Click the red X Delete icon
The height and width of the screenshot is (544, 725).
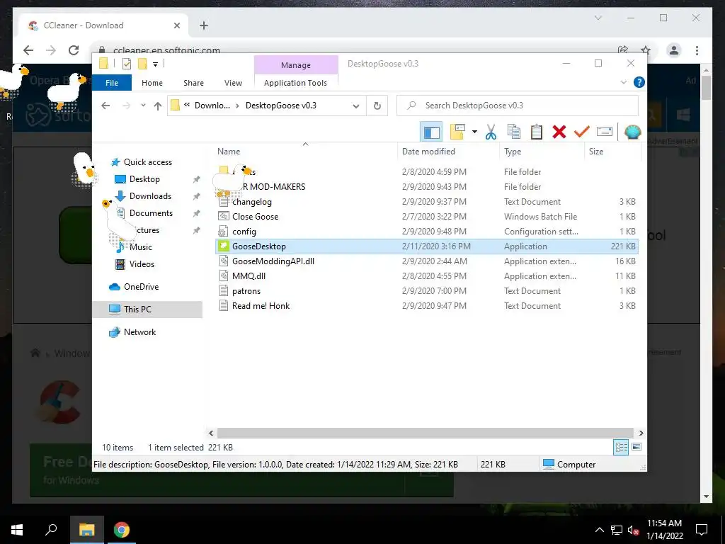559,132
